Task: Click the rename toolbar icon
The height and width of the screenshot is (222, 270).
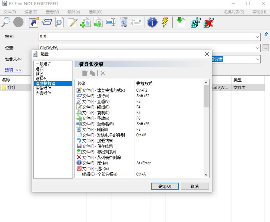Action: 111,22
